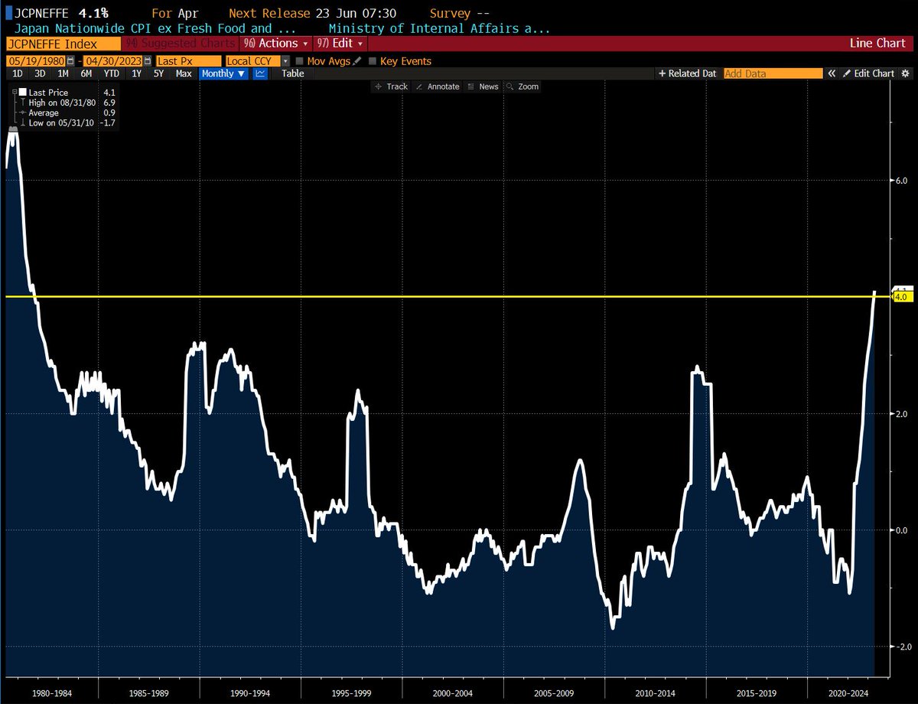Click the line chart icon next to Monthly
This screenshot has height=704, width=918.
pyautogui.click(x=260, y=73)
